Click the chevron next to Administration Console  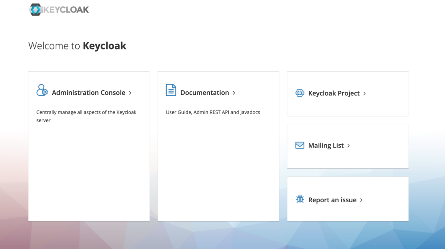(130, 93)
